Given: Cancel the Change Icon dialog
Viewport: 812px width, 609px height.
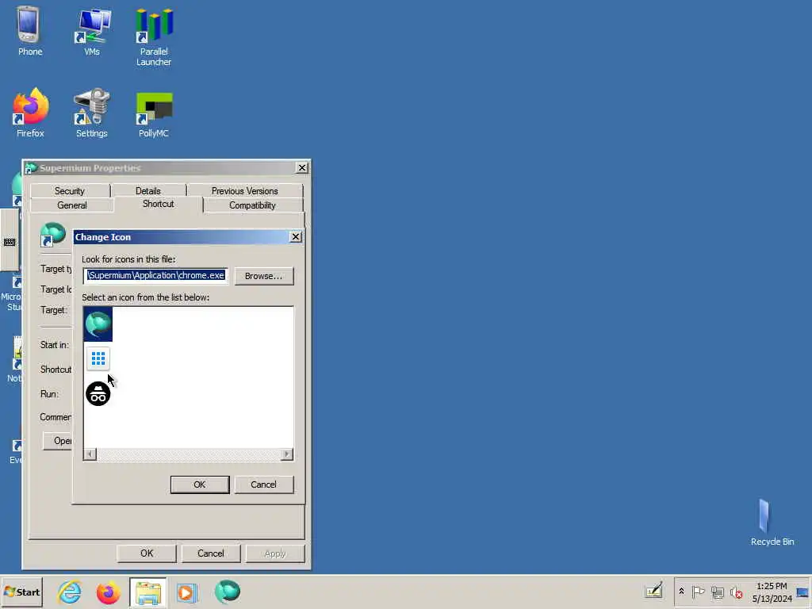Looking at the screenshot, I should [x=263, y=485].
